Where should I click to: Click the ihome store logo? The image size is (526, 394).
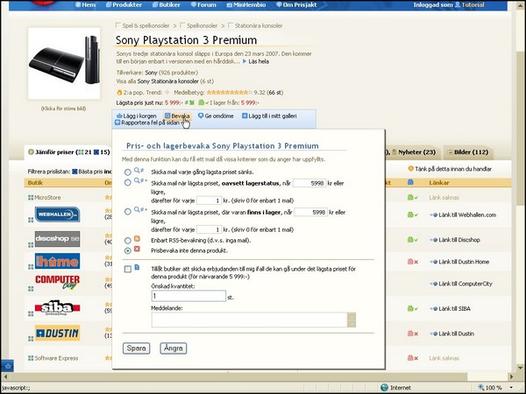pos(57,261)
